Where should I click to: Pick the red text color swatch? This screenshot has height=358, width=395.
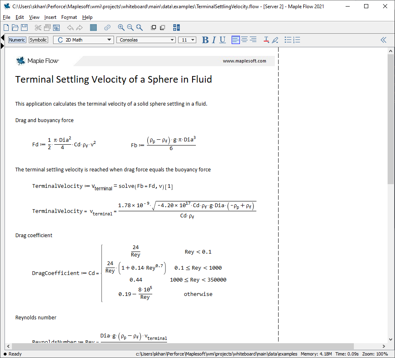coord(266,40)
